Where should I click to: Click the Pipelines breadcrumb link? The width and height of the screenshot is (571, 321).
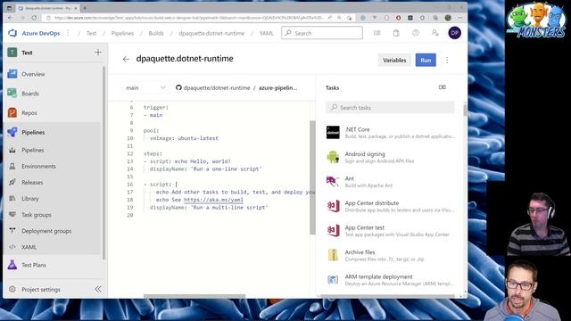[x=122, y=33]
